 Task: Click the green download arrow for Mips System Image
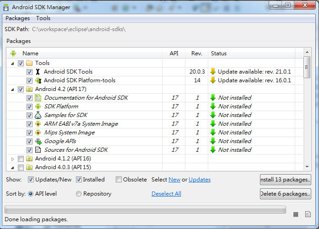tap(213, 133)
